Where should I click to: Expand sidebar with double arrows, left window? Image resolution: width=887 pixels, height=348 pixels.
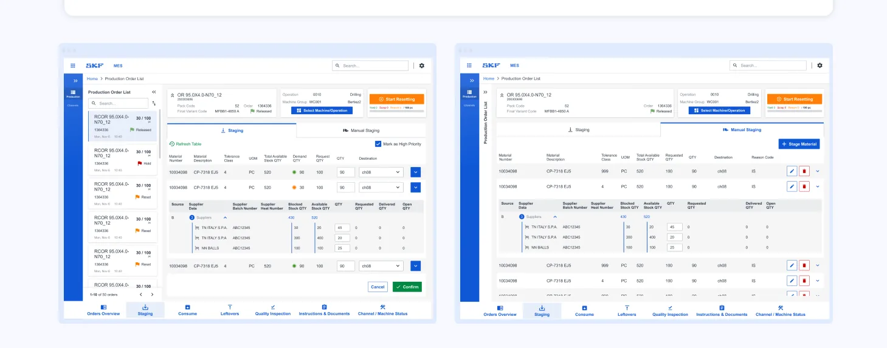pyautogui.click(x=75, y=80)
